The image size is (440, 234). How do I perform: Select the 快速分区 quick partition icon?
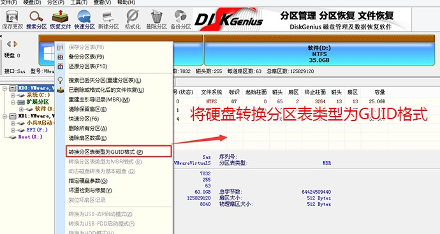point(84,20)
